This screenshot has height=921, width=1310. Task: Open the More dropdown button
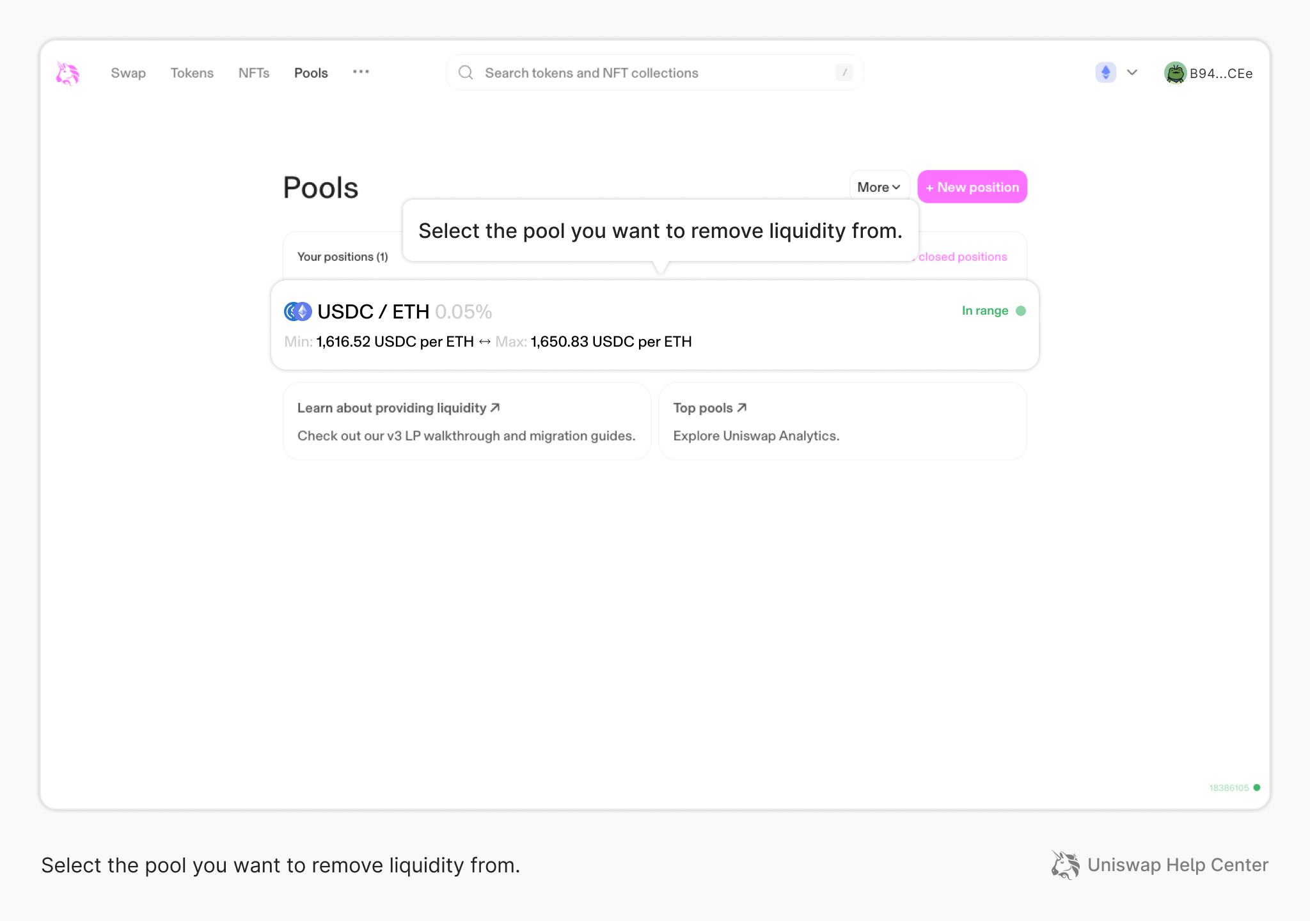click(x=878, y=187)
